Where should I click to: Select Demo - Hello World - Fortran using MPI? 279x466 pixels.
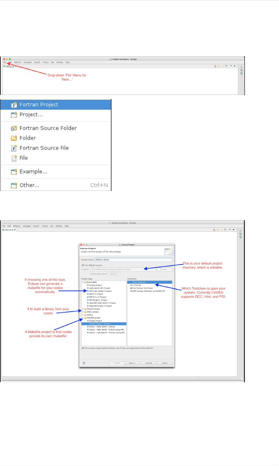(x=107, y=330)
